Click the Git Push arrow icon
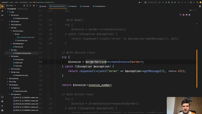The width and height of the screenshot is (202, 114). point(188,2)
